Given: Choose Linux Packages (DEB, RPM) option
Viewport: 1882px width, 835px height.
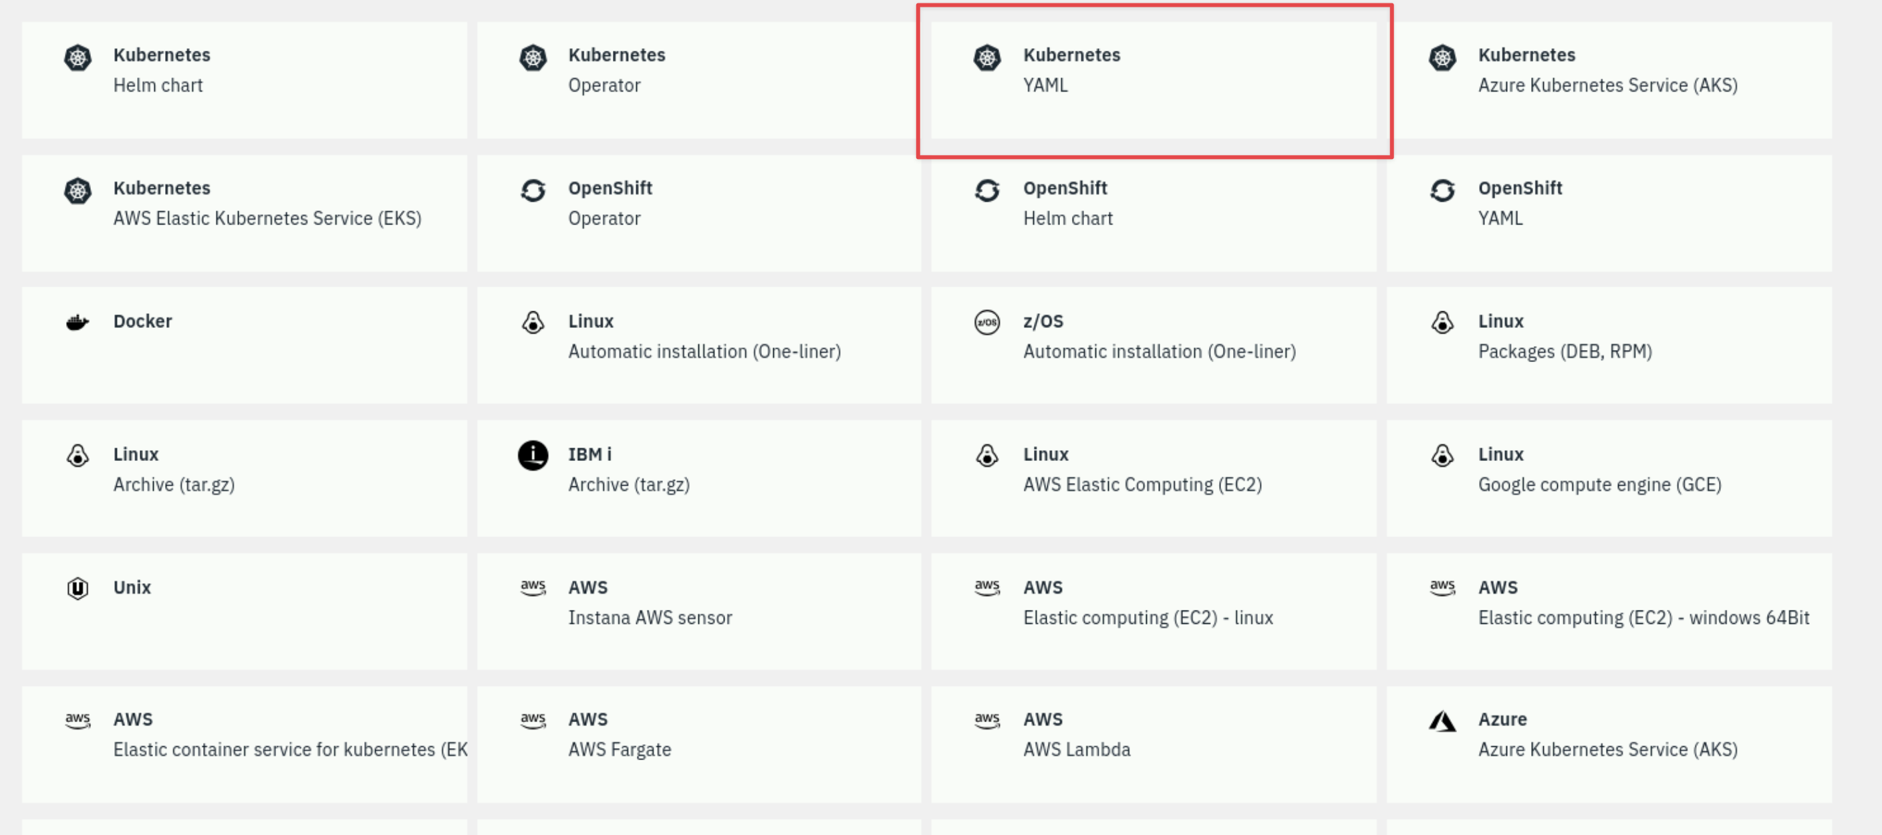Looking at the screenshot, I should tap(1608, 345).
